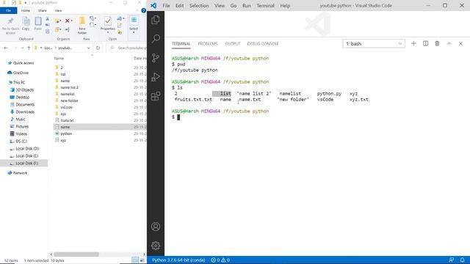The height and width of the screenshot is (264, 470).
Task: Open the Accounts icon in activity bar
Action: pos(156,227)
